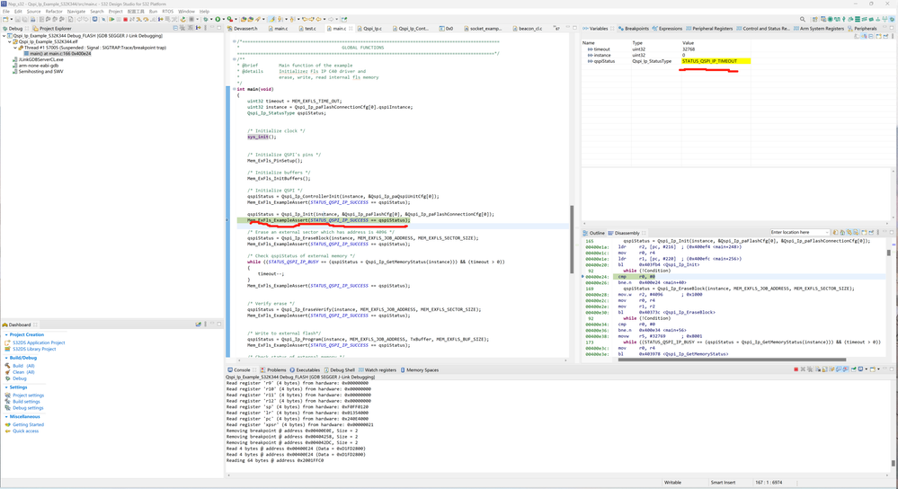Select the qspiStatus variable row
Screen dimensions: 898x489
pyautogui.click(x=604, y=61)
